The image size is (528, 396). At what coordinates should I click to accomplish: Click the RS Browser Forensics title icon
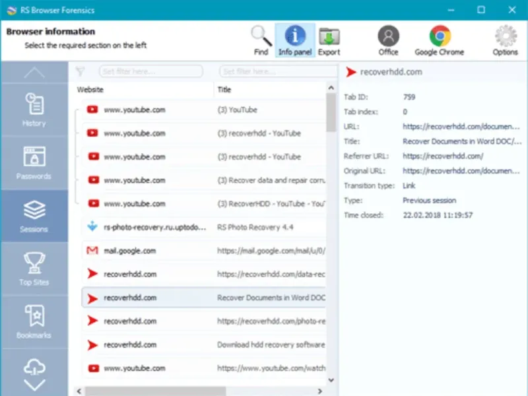(x=11, y=10)
